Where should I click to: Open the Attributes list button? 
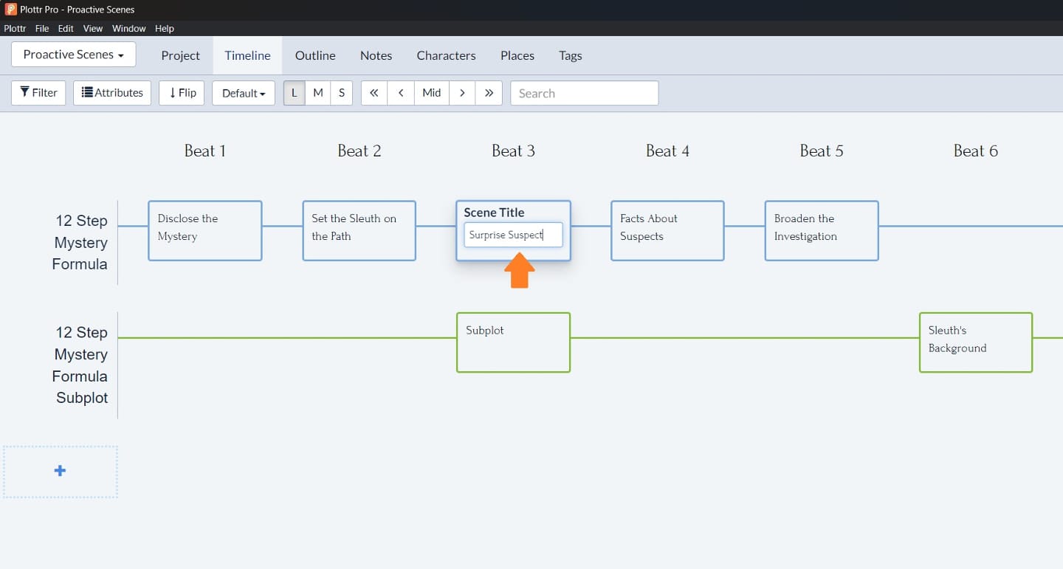point(112,93)
